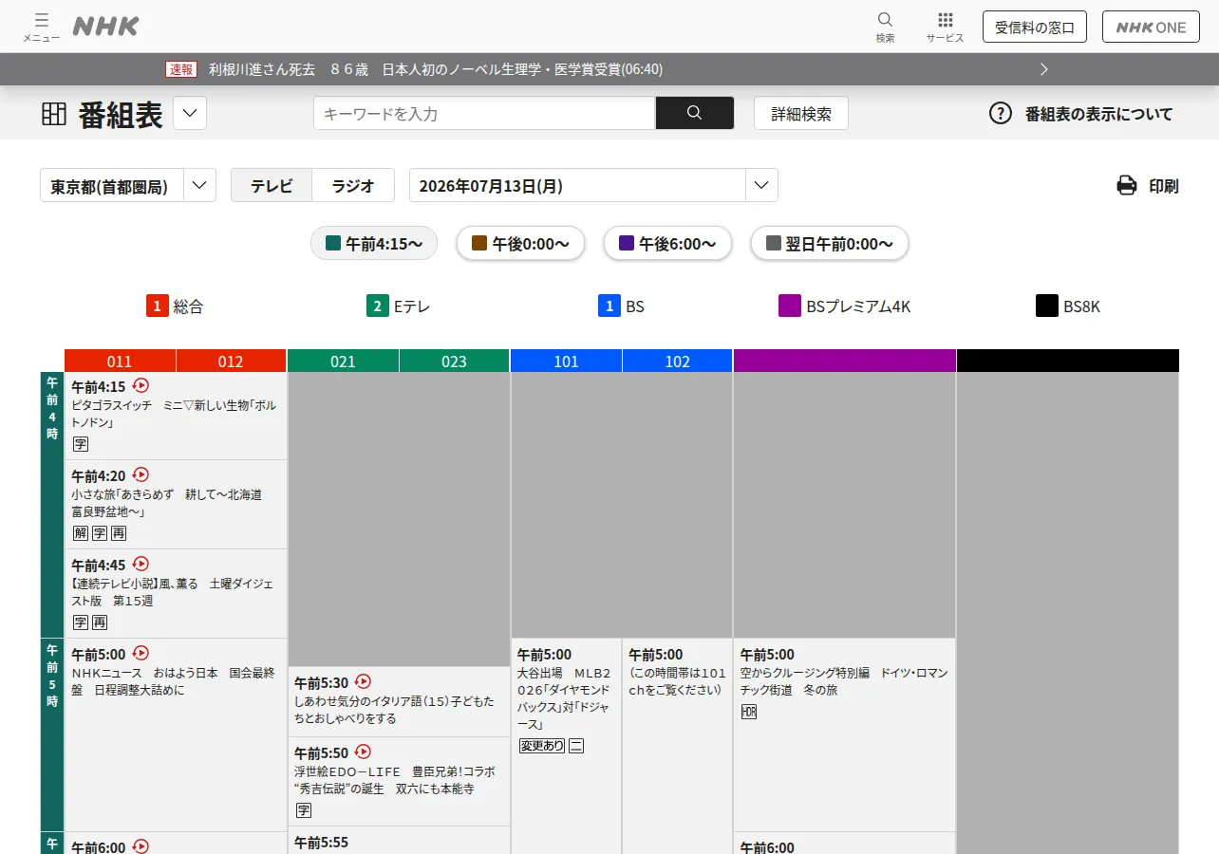Submit keyword search with magnifier button
The height and width of the screenshot is (854, 1219).
coord(694,113)
